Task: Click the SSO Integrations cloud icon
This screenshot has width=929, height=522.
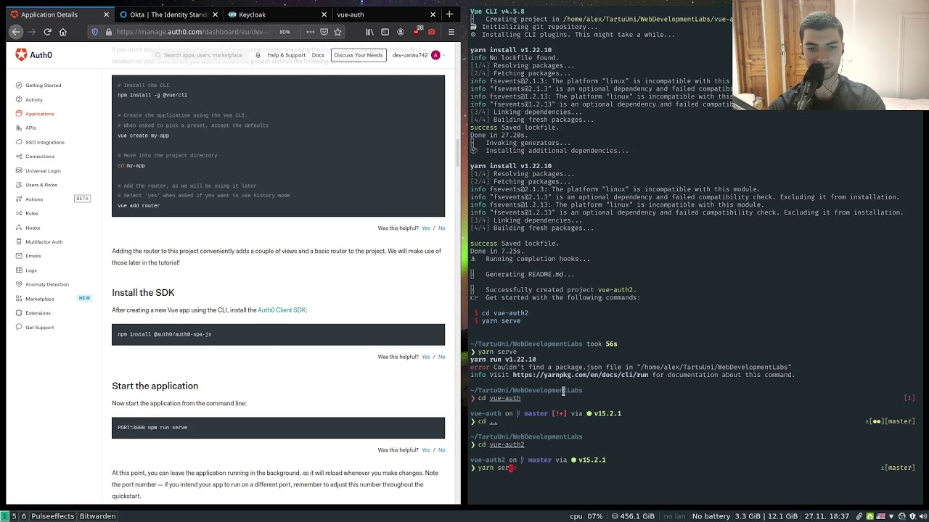Action: pyautogui.click(x=19, y=142)
